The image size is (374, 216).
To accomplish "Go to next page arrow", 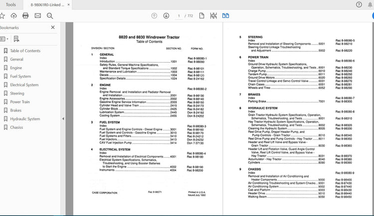I will click(166, 16).
